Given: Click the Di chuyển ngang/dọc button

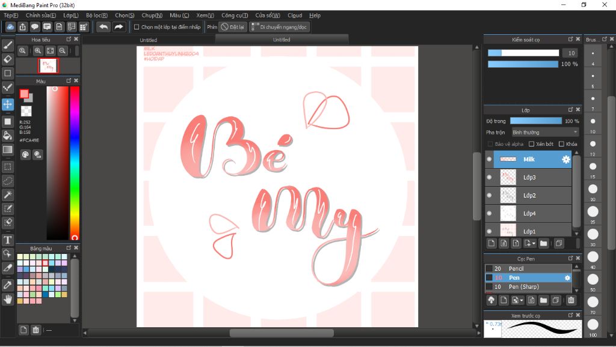Looking at the screenshot, I should point(279,27).
